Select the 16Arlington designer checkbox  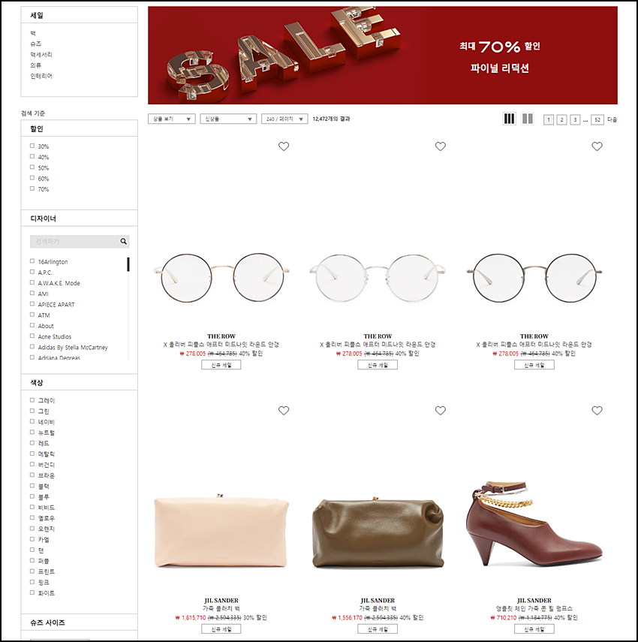(x=32, y=261)
